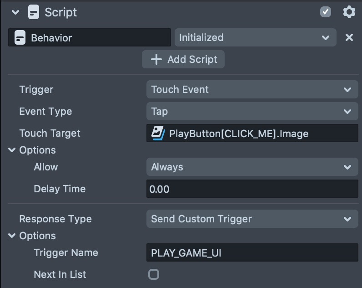Remove the Behavior script with X
Viewport: 362px width, 288px height.
349,38
